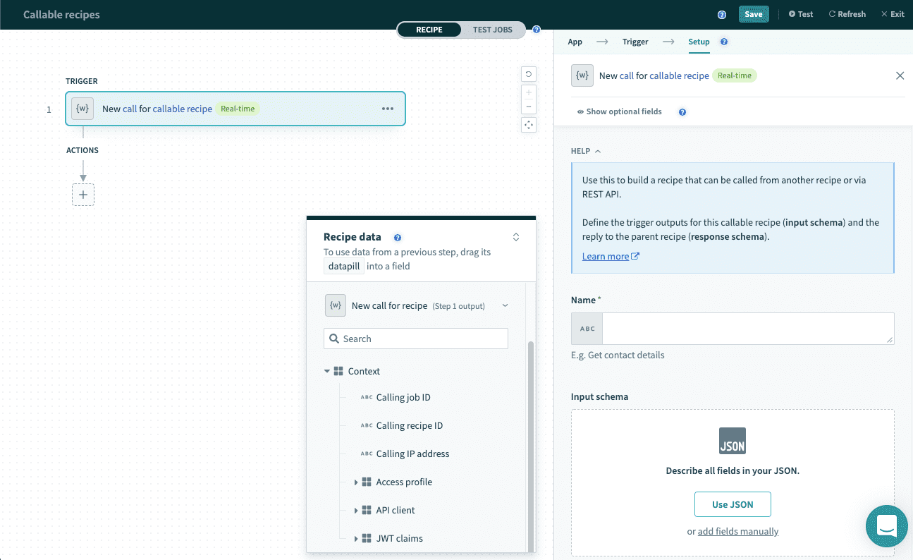This screenshot has width=913, height=560.
Task: Reset the recipe canvas view
Action: click(528, 73)
